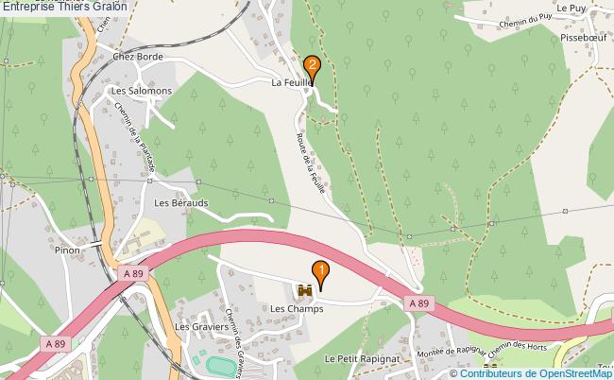This screenshot has width=614, height=380.
Task: Click the A 89 shield near Pinon
Action: coord(133,273)
